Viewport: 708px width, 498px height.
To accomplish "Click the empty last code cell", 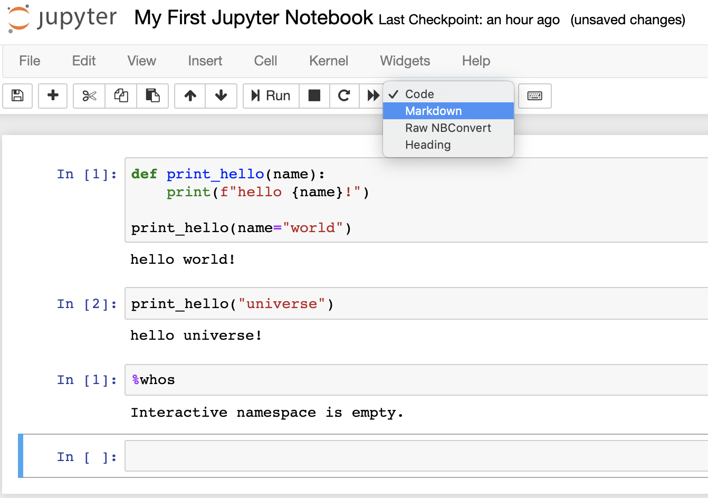I will point(416,456).
